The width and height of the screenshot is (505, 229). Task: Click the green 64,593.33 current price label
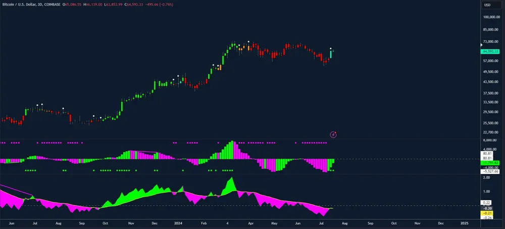pos(490,52)
